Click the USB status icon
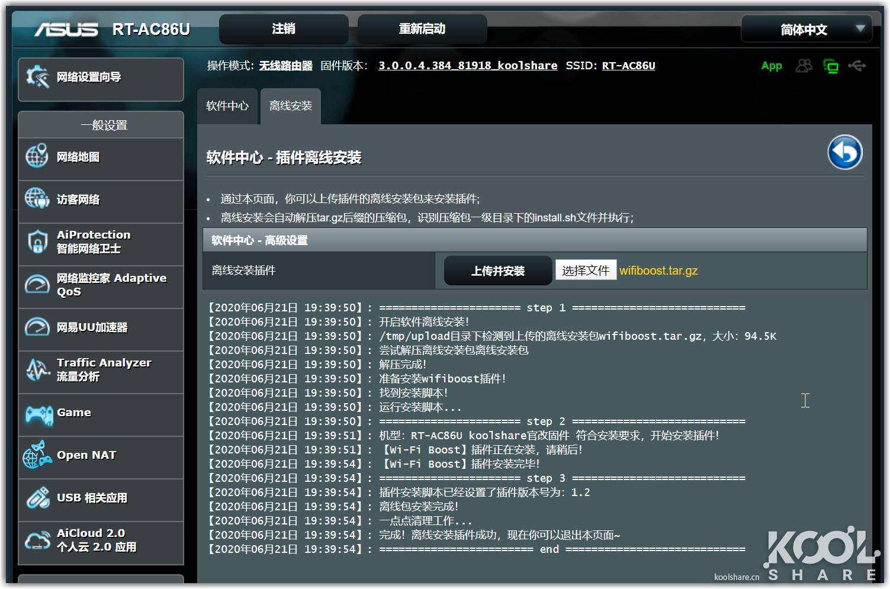890x589 pixels. pyautogui.click(x=857, y=65)
